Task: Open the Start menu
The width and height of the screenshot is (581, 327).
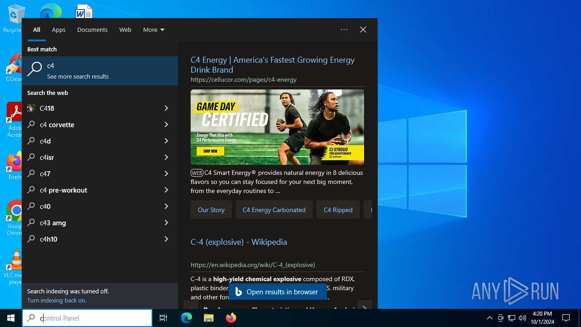Action: click(x=11, y=318)
